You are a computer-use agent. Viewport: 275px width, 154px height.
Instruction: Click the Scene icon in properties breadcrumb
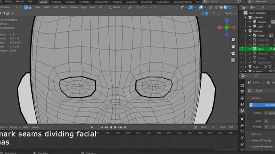click(249, 83)
